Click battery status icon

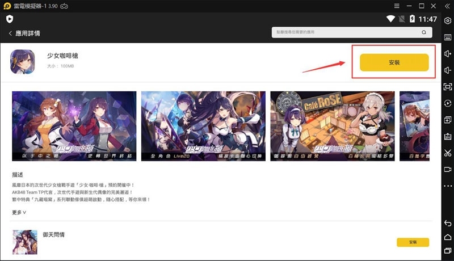click(412, 19)
